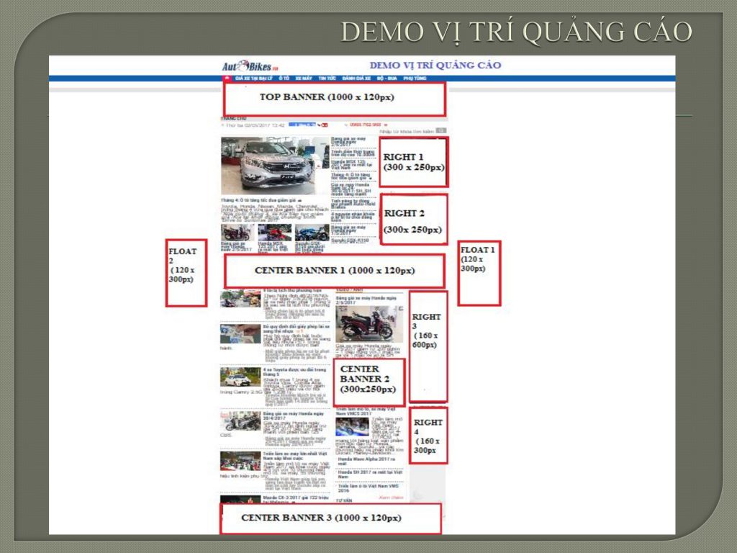This screenshot has height=553, width=737.
Task: Open Bảng giá xe máy Honda ngày 2/5/2017
Action: [x=366, y=300]
